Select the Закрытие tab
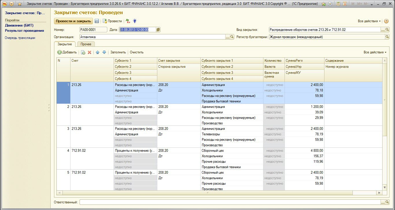 (65, 44)
